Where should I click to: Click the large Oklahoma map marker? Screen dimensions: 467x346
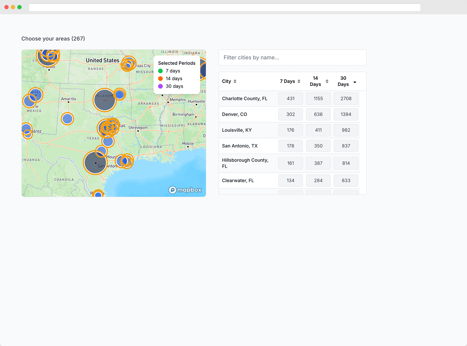[104, 100]
